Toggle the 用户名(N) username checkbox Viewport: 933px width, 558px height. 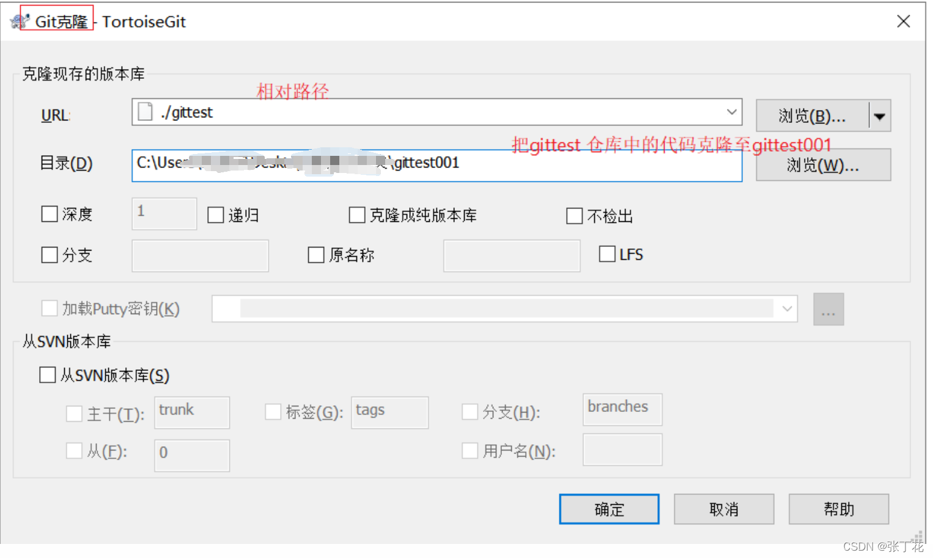coord(470,450)
